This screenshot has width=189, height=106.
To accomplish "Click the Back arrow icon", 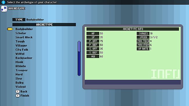I will pyautogui.click(x=18, y=92).
